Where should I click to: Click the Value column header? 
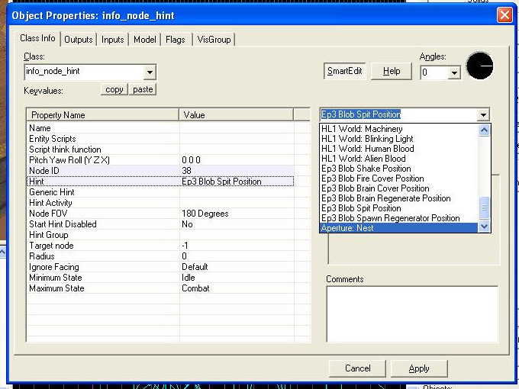(x=236, y=115)
